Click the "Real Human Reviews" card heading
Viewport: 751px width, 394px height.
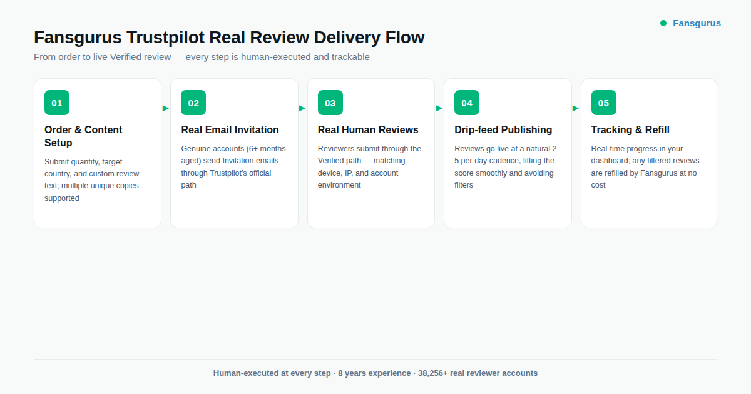pos(368,129)
